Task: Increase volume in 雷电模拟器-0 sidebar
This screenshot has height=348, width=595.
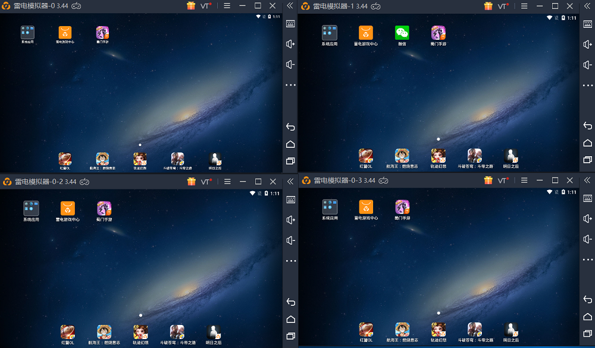Action: point(290,44)
